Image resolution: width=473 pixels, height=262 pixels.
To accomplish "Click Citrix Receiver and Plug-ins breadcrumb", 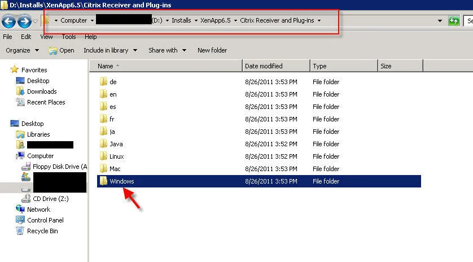I will point(277,20).
